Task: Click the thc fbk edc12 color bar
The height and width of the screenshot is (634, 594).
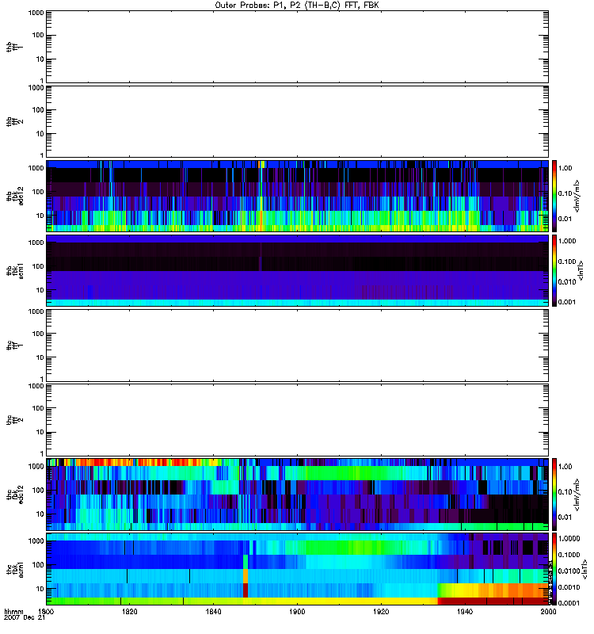Action: tap(555, 494)
